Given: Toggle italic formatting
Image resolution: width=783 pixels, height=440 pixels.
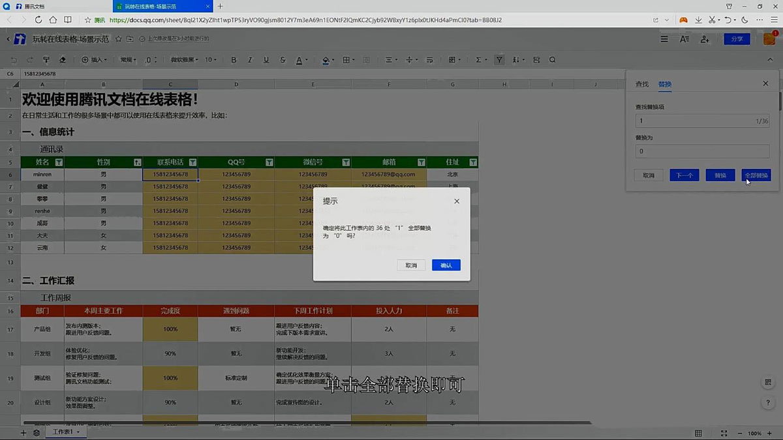Looking at the screenshot, I should (250, 60).
